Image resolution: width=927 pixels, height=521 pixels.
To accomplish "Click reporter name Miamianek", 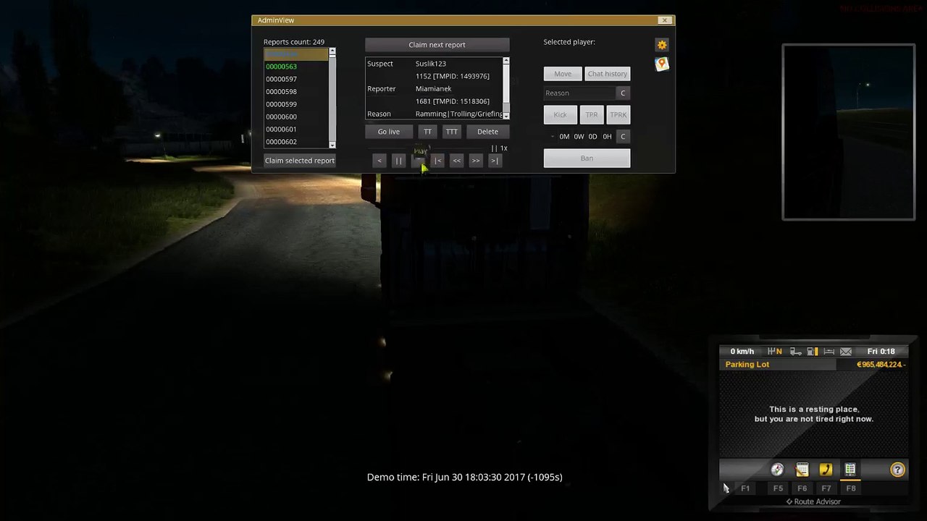I will tap(433, 89).
